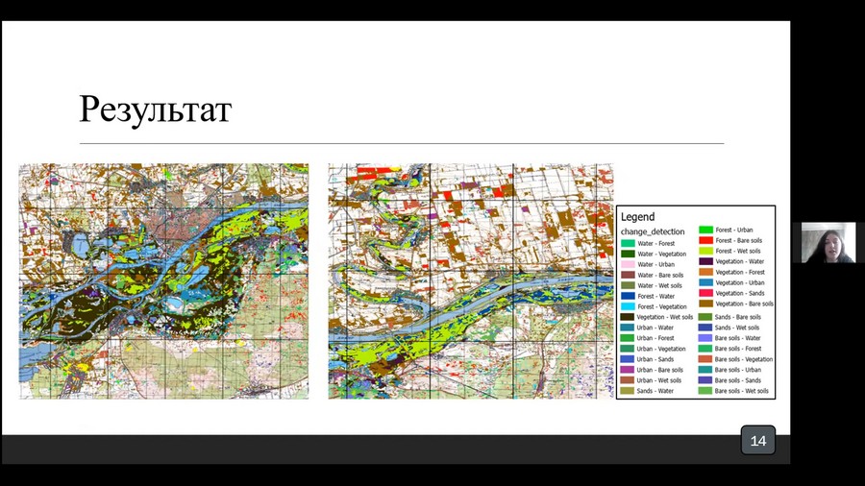Pick the Vegetation - Water dark purple swatch

(704, 261)
